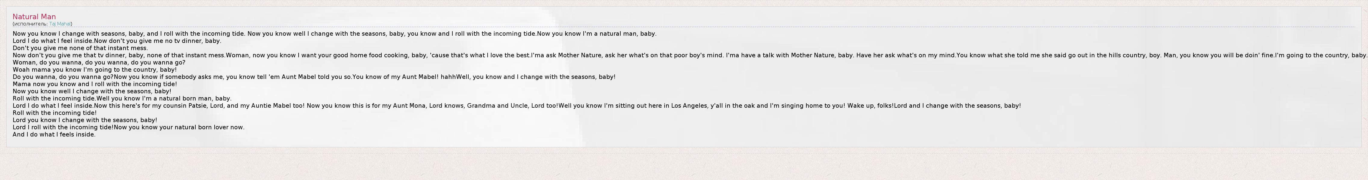Screen dimensions: 1368x180
Task: Click the line "Lord you know I change with the seasons, baby!"
Action: pyautogui.click(x=85, y=120)
